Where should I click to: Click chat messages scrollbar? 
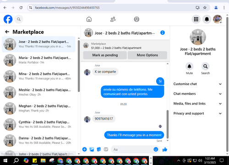click(168, 124)
